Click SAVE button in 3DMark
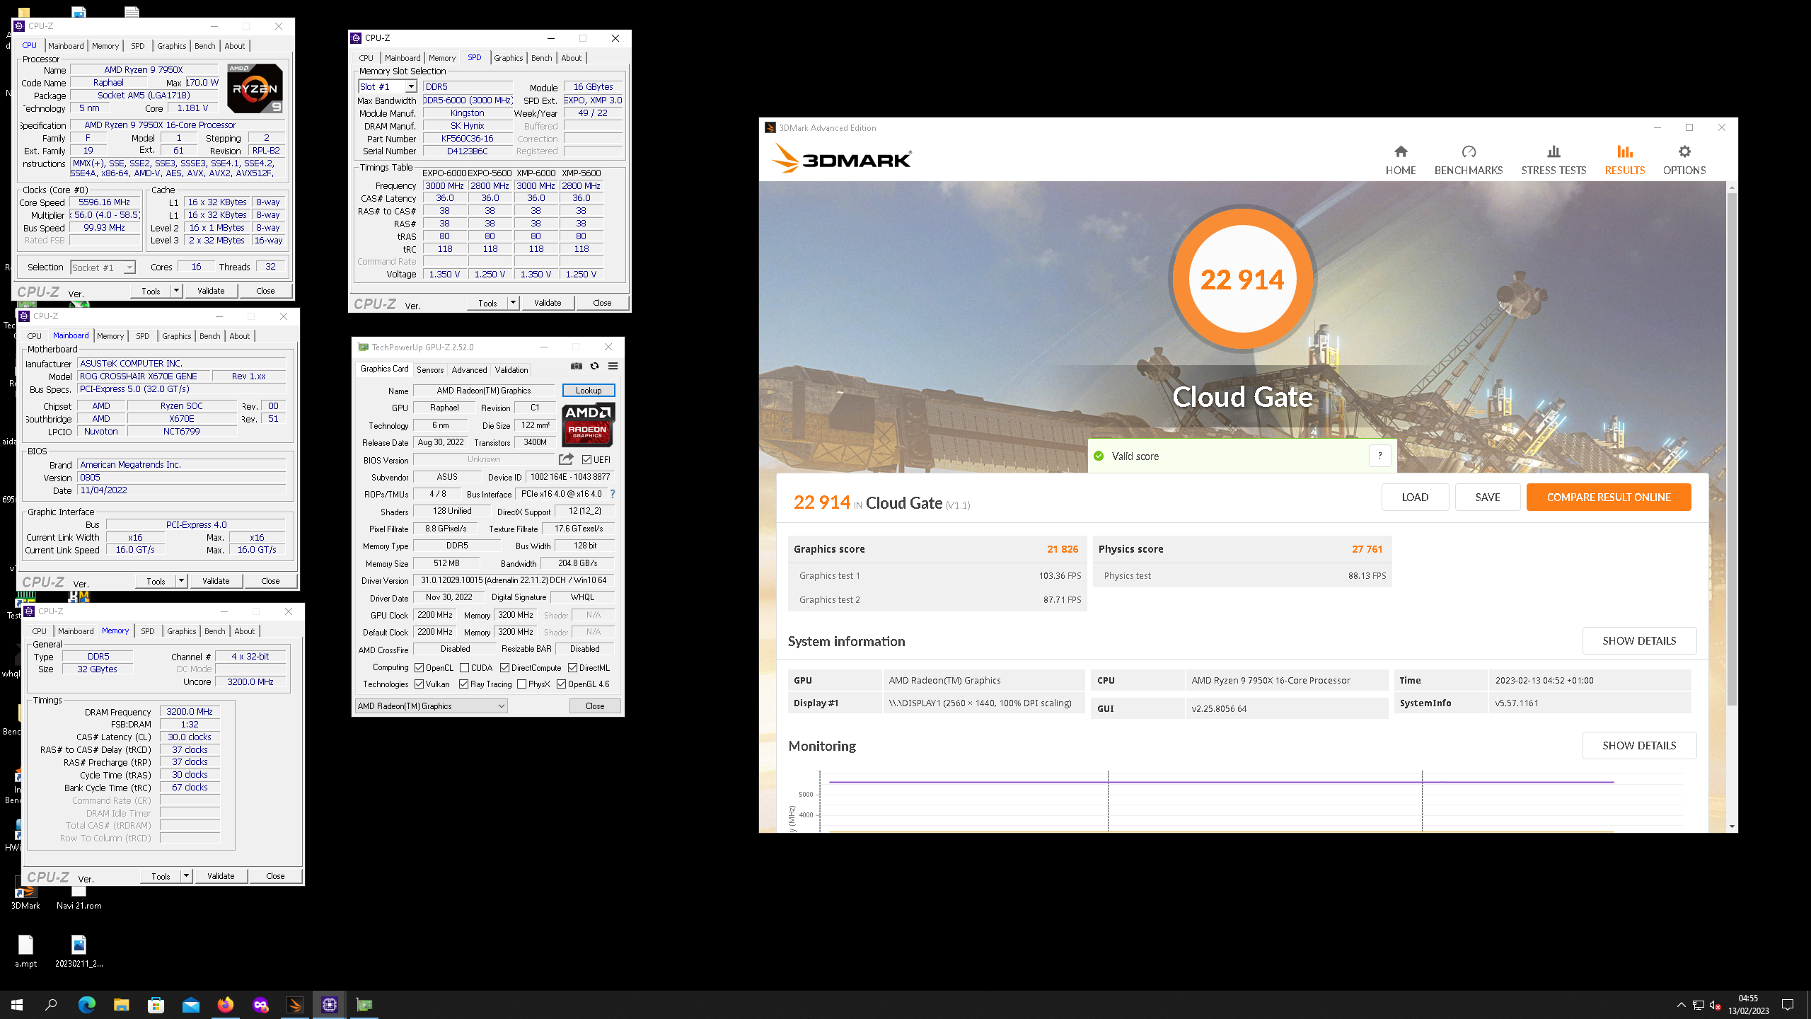This screenshot has height=1019, width=1811. (1487, 497)
